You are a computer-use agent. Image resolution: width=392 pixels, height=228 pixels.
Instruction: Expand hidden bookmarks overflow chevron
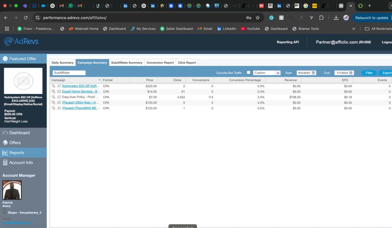point(354,29)
